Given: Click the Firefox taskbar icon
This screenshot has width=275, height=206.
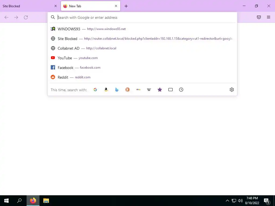Looking at the screenshot, I should pyautogui.click(x=33, y=201).
